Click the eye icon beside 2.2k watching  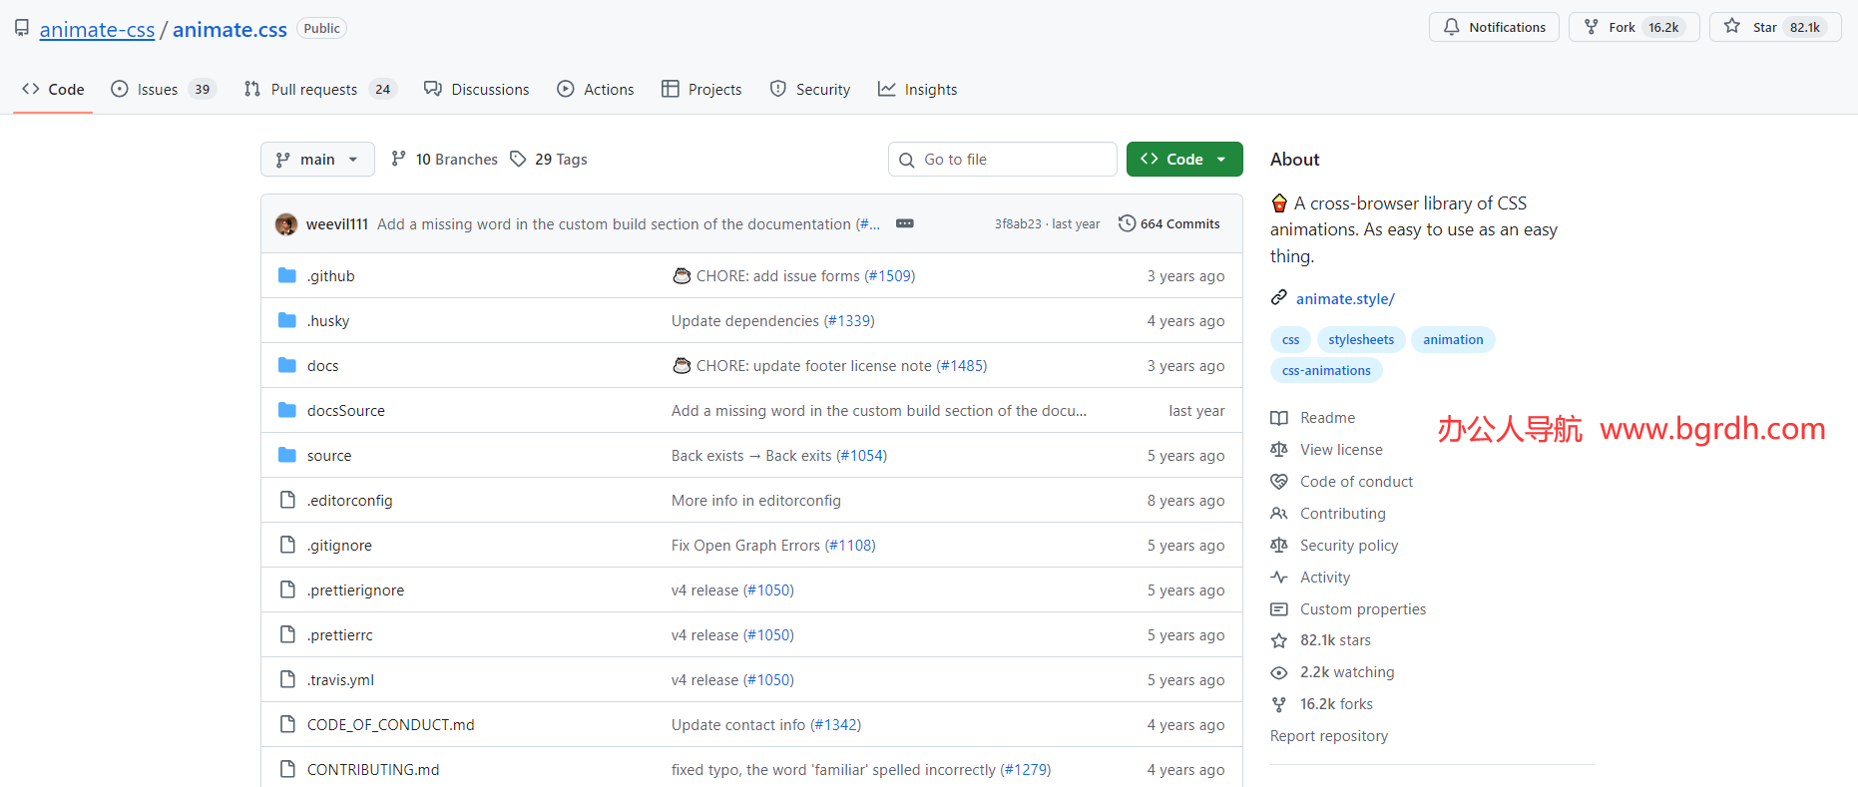pyautogui.click(x=1279, y=672)
